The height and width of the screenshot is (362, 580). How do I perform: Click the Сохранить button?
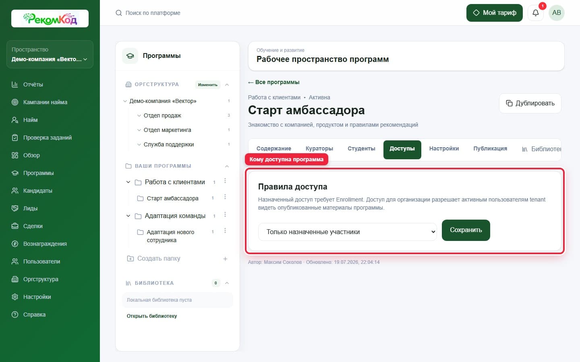[x=466, y=230]
